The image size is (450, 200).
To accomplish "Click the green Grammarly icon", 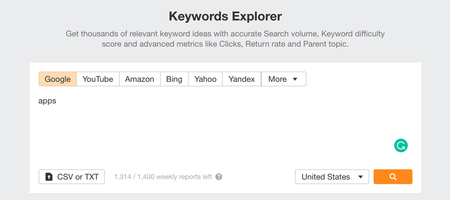I will coord(401,146).
